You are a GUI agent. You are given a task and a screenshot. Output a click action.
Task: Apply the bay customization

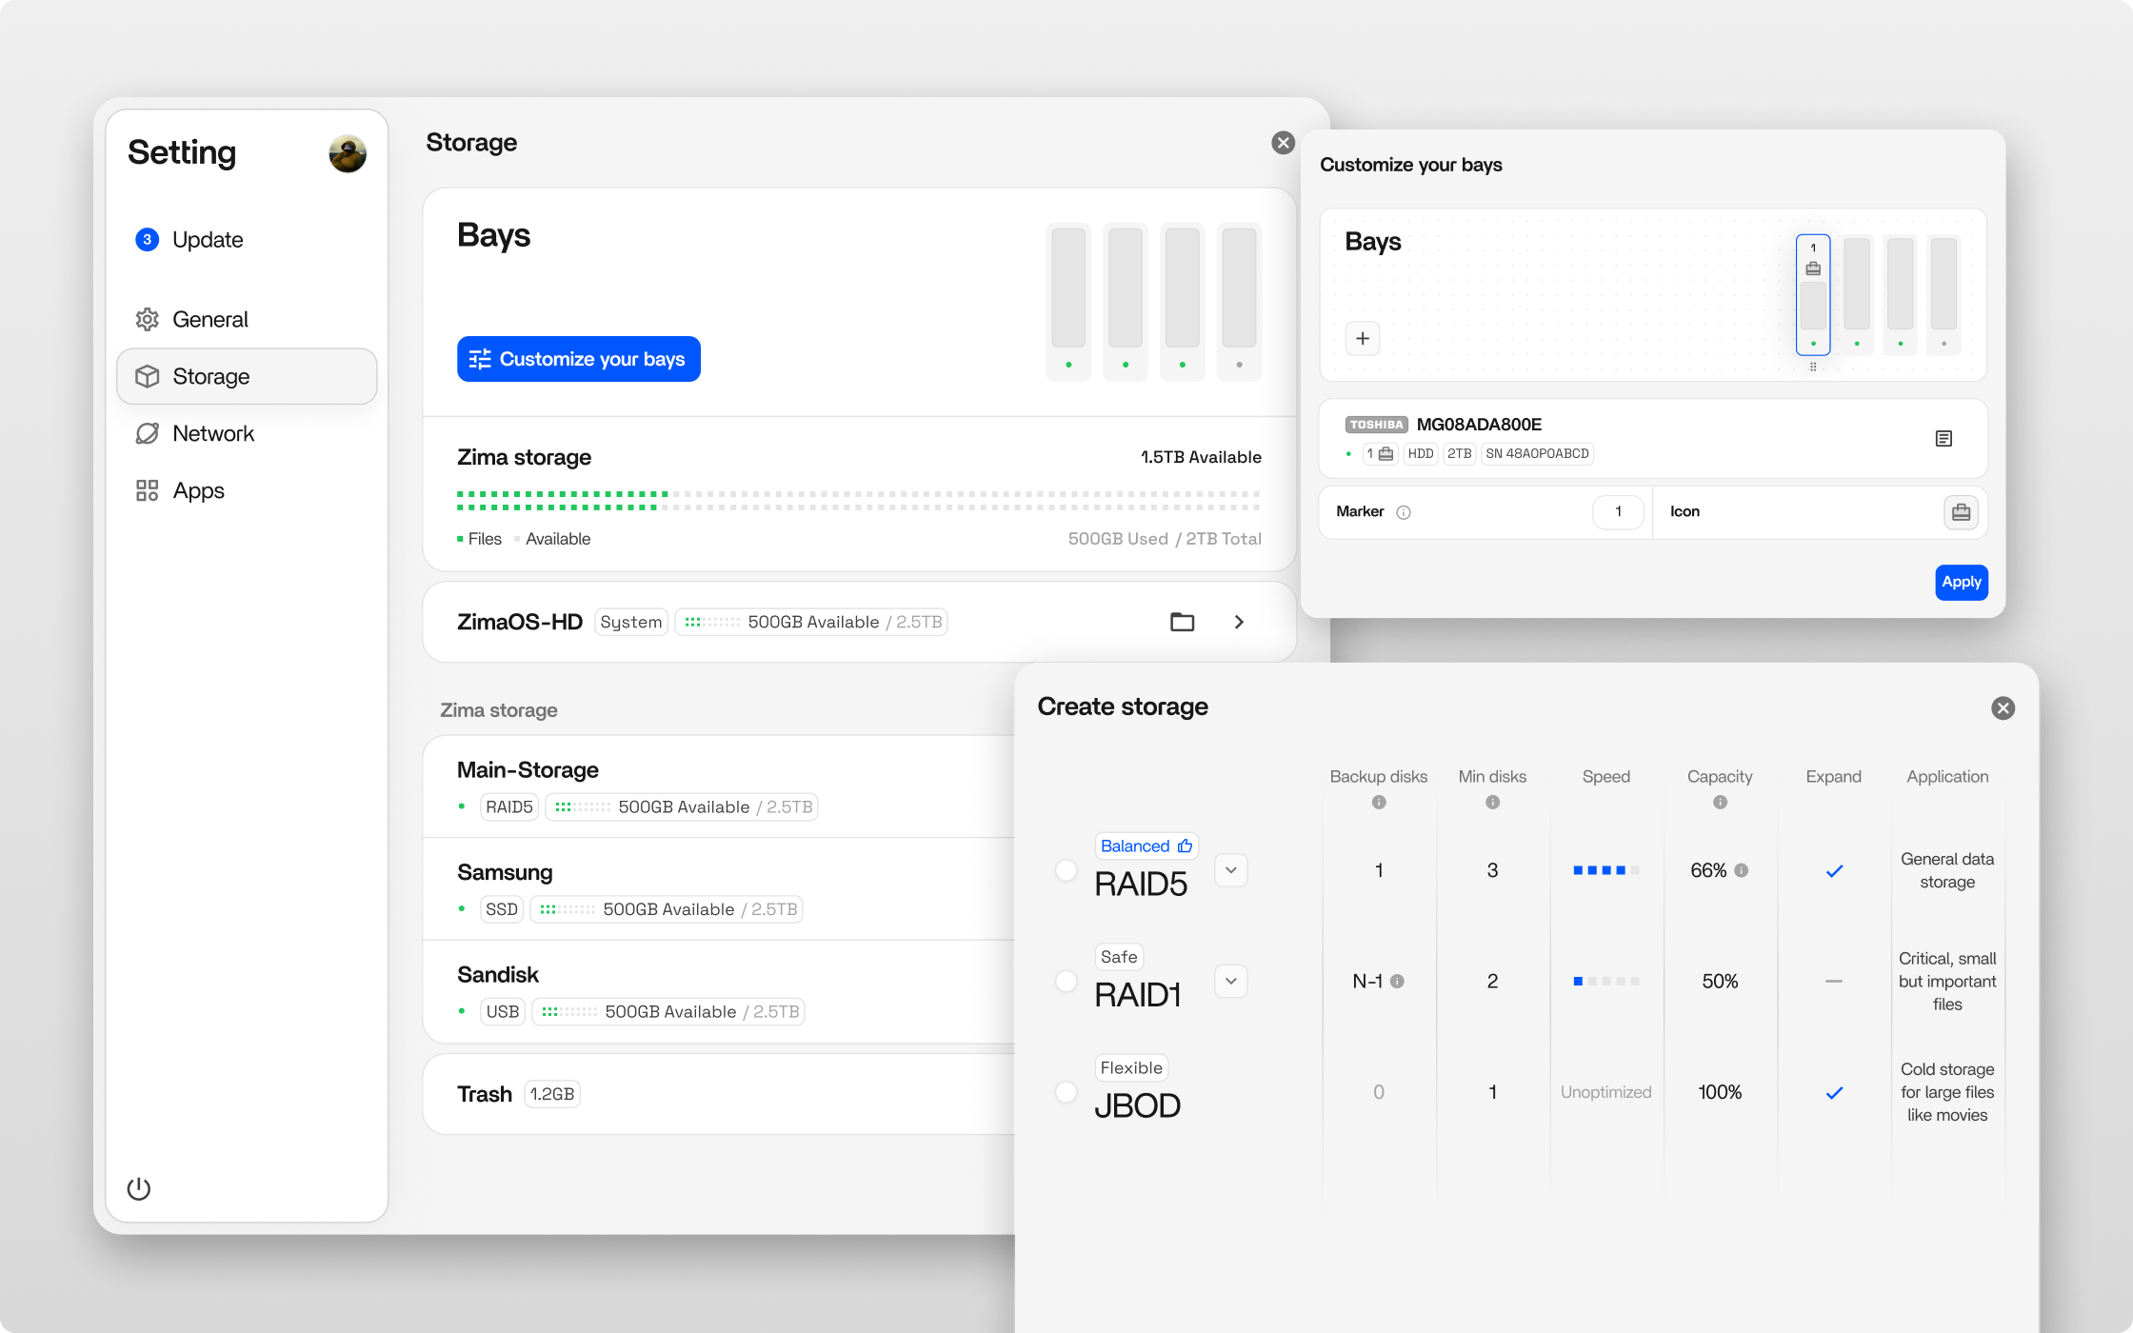coord(1962,582)
